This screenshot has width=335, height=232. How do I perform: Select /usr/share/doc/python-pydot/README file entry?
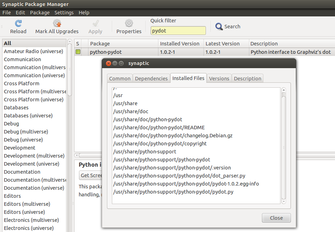pos(159,128)
